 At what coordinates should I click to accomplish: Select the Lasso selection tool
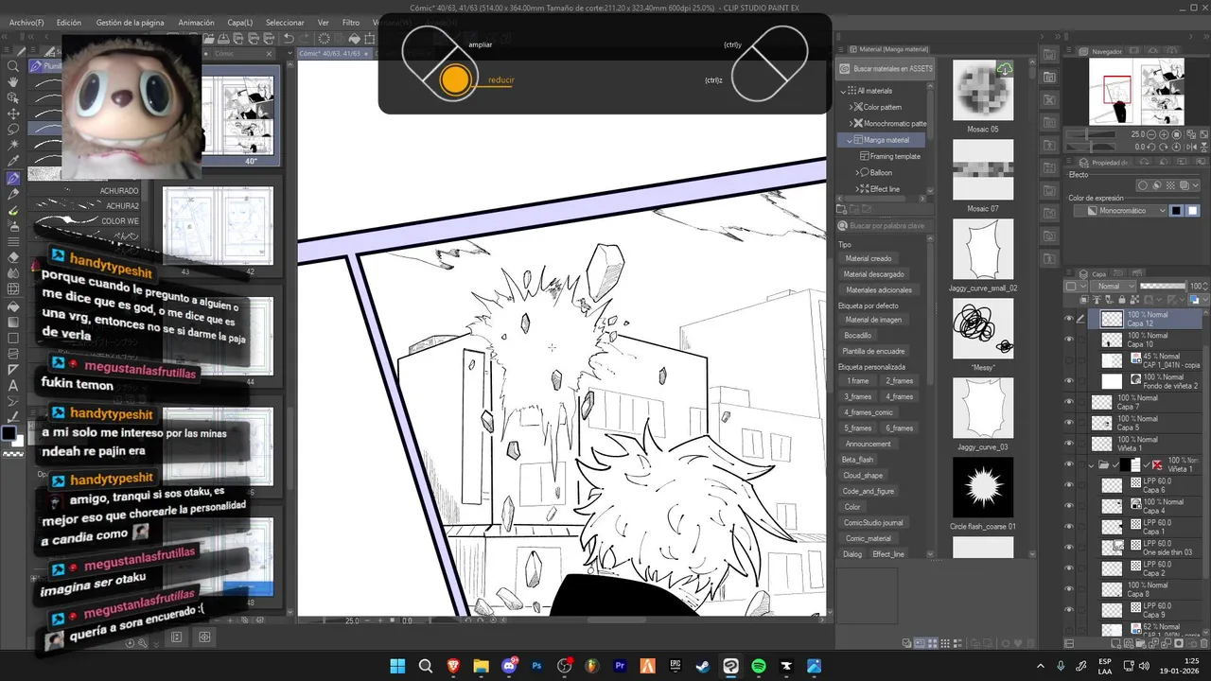(x=13, y=130)
